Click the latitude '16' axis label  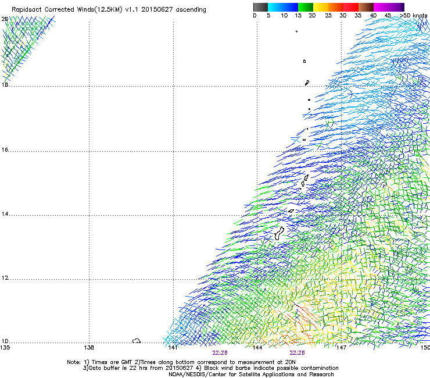[x=5, y=149]
